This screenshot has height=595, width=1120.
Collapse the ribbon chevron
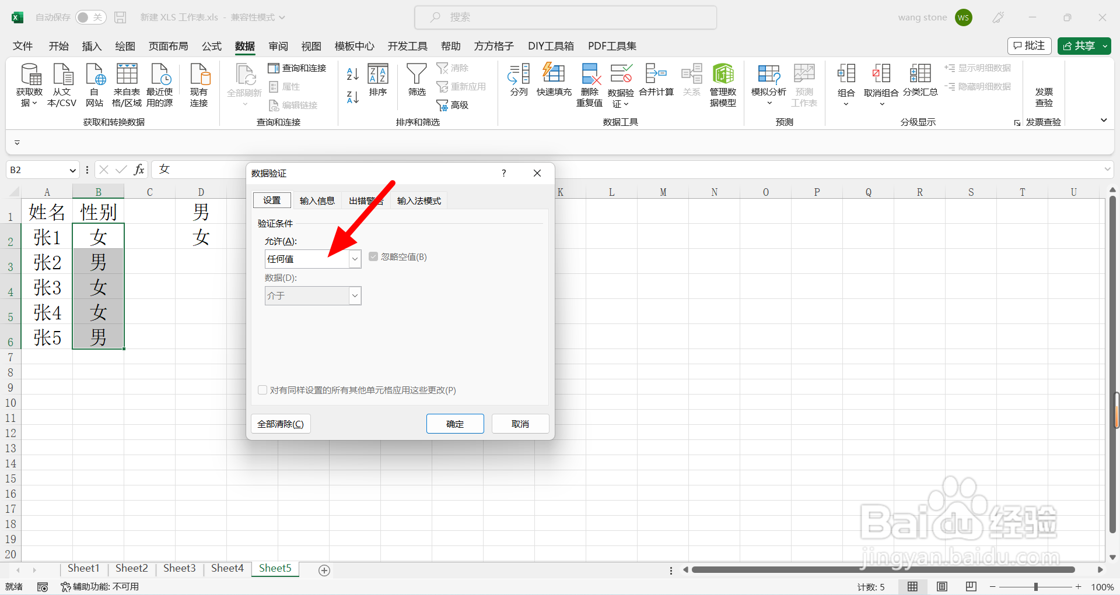pyautogui.click(x=1104, y=120)
